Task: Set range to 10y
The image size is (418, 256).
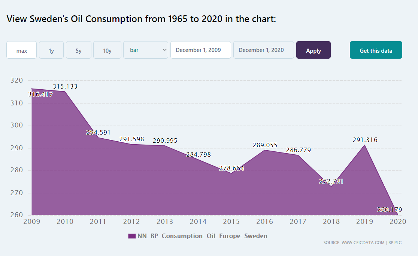Action: pyautogui.click(x=107, y=50)
